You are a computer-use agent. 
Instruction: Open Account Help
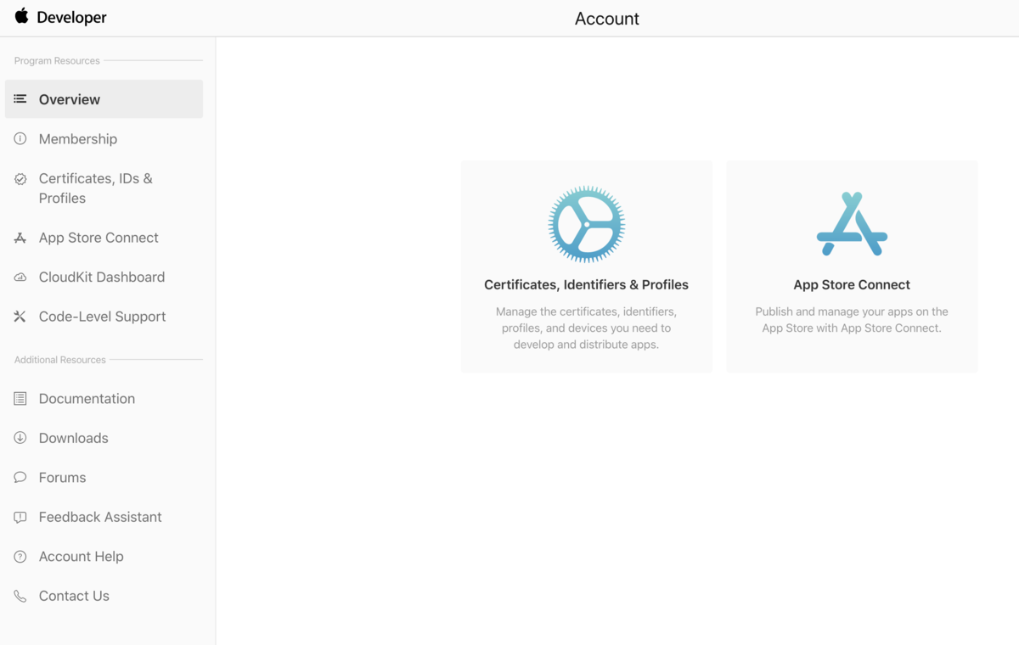82,557
